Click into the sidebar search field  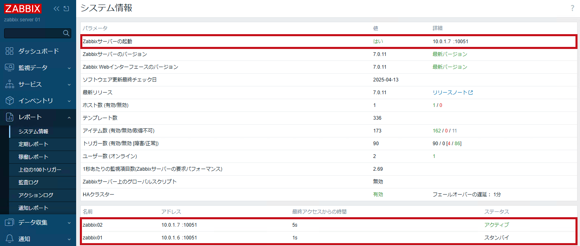(33, 33)
